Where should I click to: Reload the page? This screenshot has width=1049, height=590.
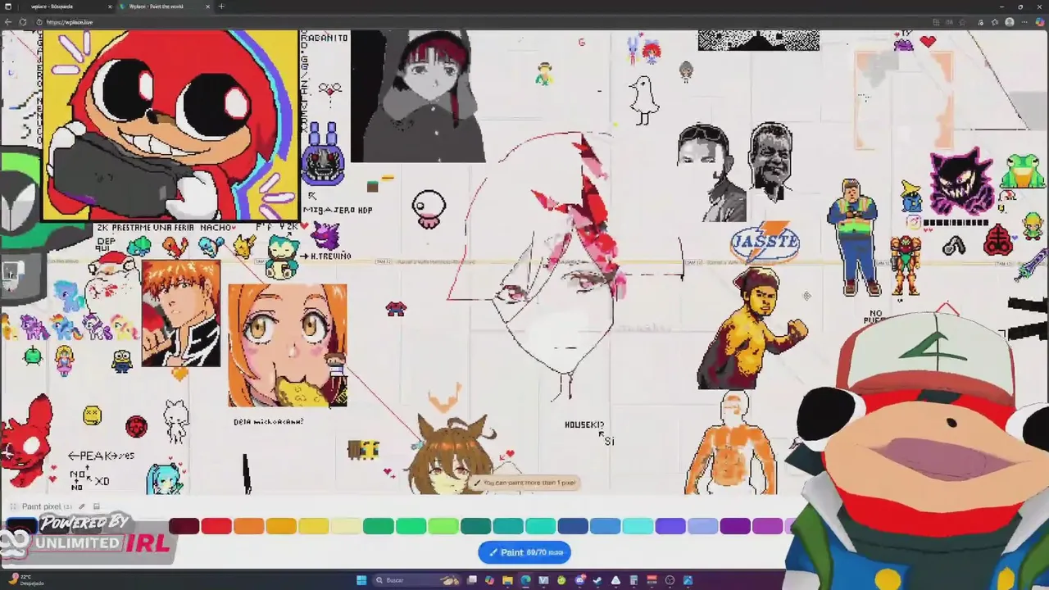click(23, 22)
